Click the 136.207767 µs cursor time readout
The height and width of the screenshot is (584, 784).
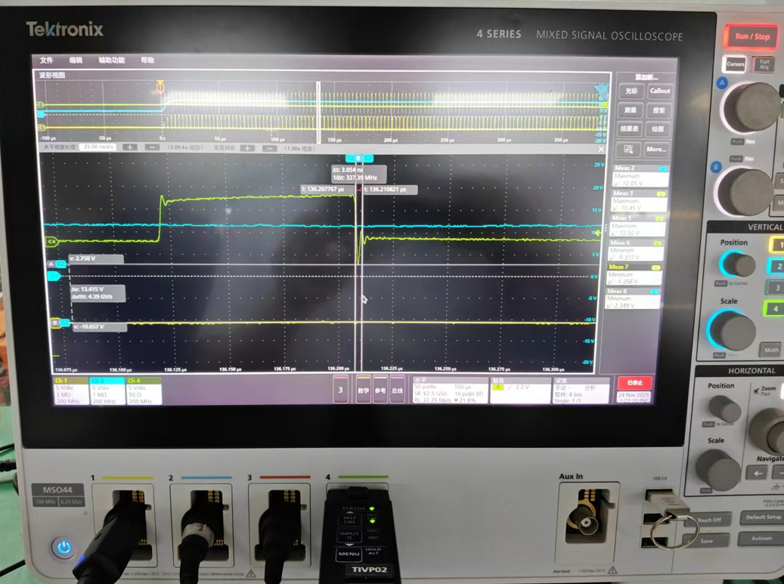pyautogui.click(x=327, y=190)
